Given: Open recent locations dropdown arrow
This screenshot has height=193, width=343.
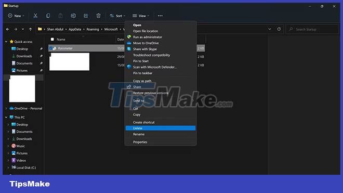Looking at the screenshot, I should (x=23, y=29).
